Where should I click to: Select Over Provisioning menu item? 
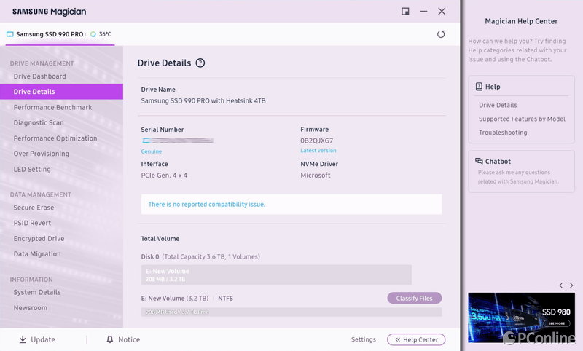tap(42, 154)
